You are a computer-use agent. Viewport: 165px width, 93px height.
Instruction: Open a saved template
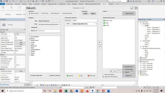coord(93,13)
